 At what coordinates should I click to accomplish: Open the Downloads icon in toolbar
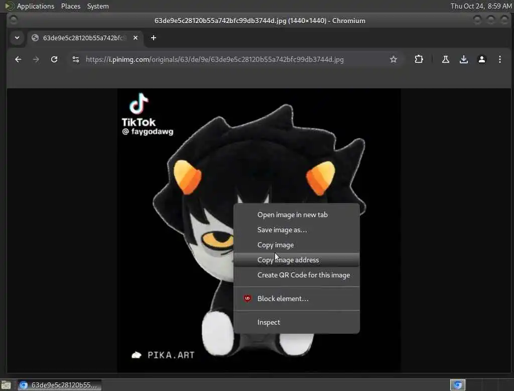[x=463, y=59]
